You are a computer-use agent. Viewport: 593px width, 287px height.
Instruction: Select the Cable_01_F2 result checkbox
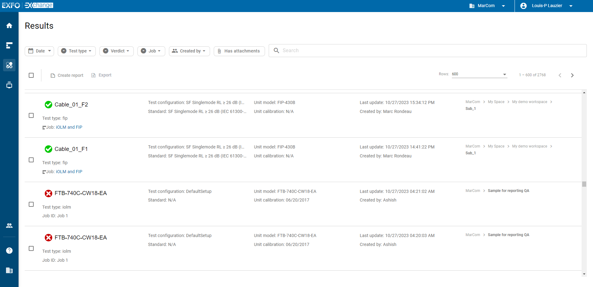[x=31, y=115]
